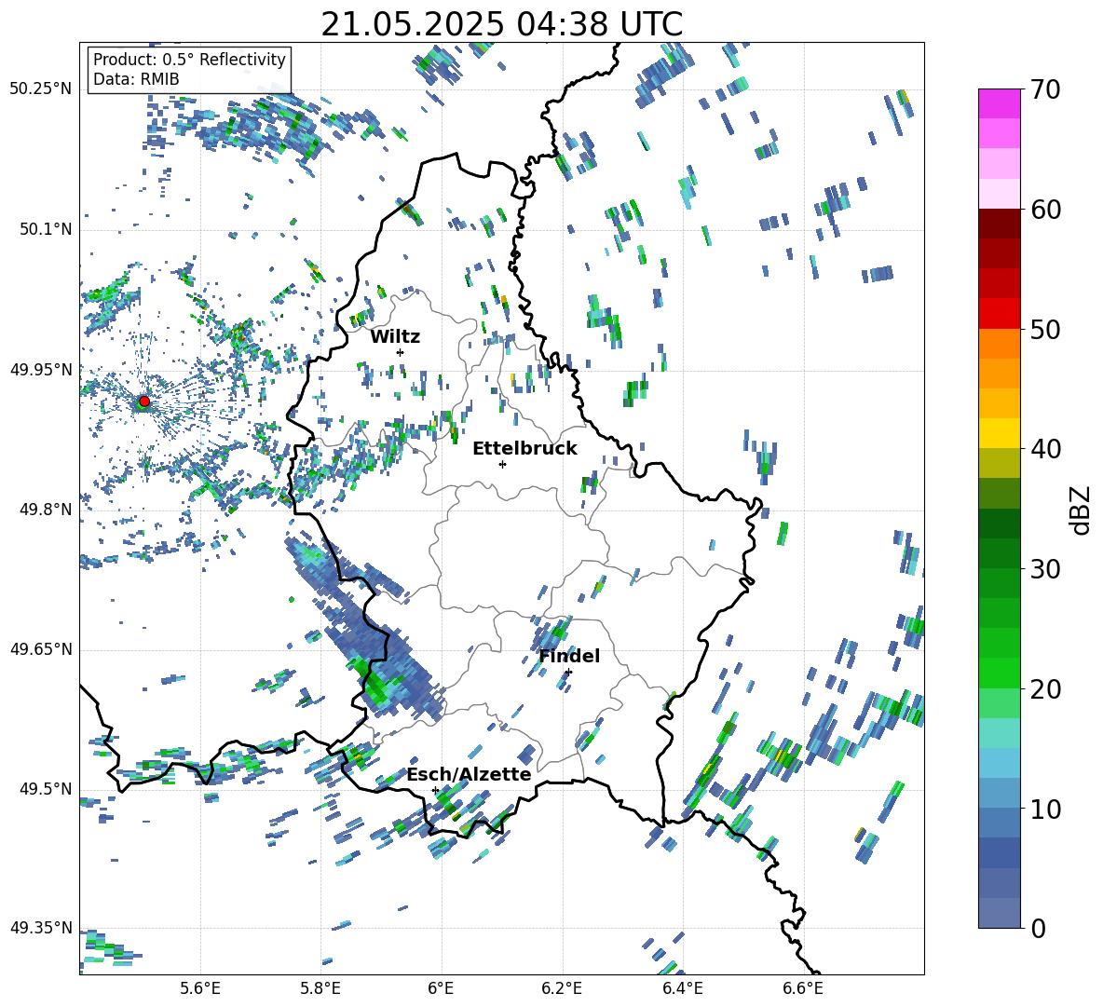
Task: Click the Wiltz city label
Action: coord(395,337)
